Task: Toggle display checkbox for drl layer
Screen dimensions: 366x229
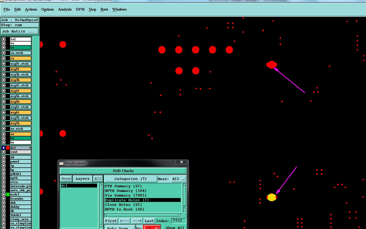Action: click(x=4, y=148)
